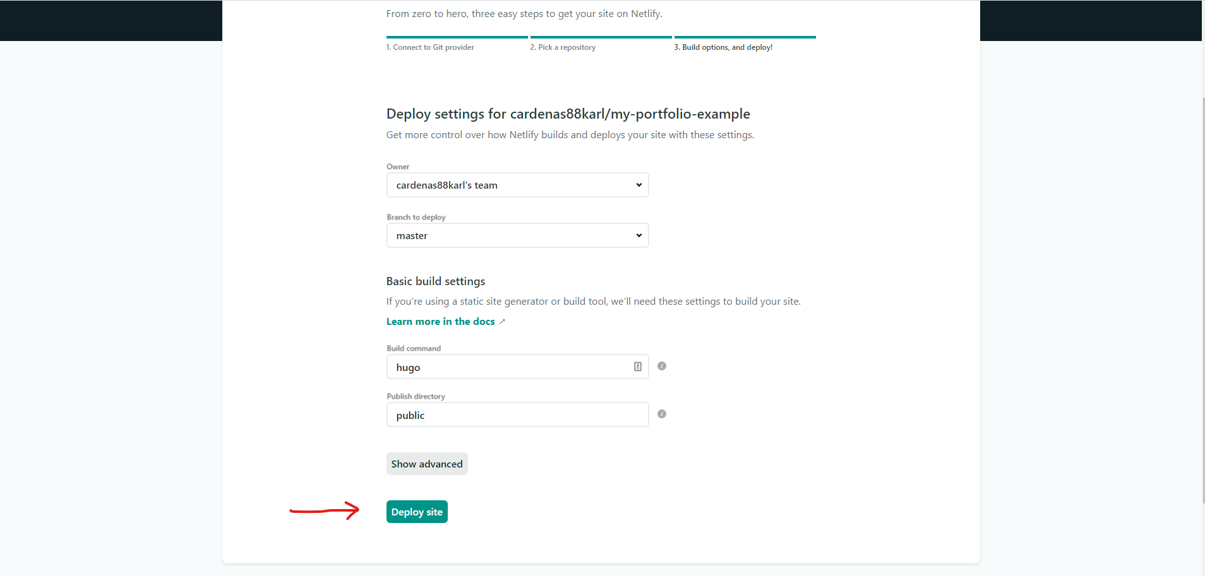The height and width of the screenshot is (576, 1205).
Task: Select step 3 Build options, and deploy
Action: pyautogui.click(x=723, y=47)
